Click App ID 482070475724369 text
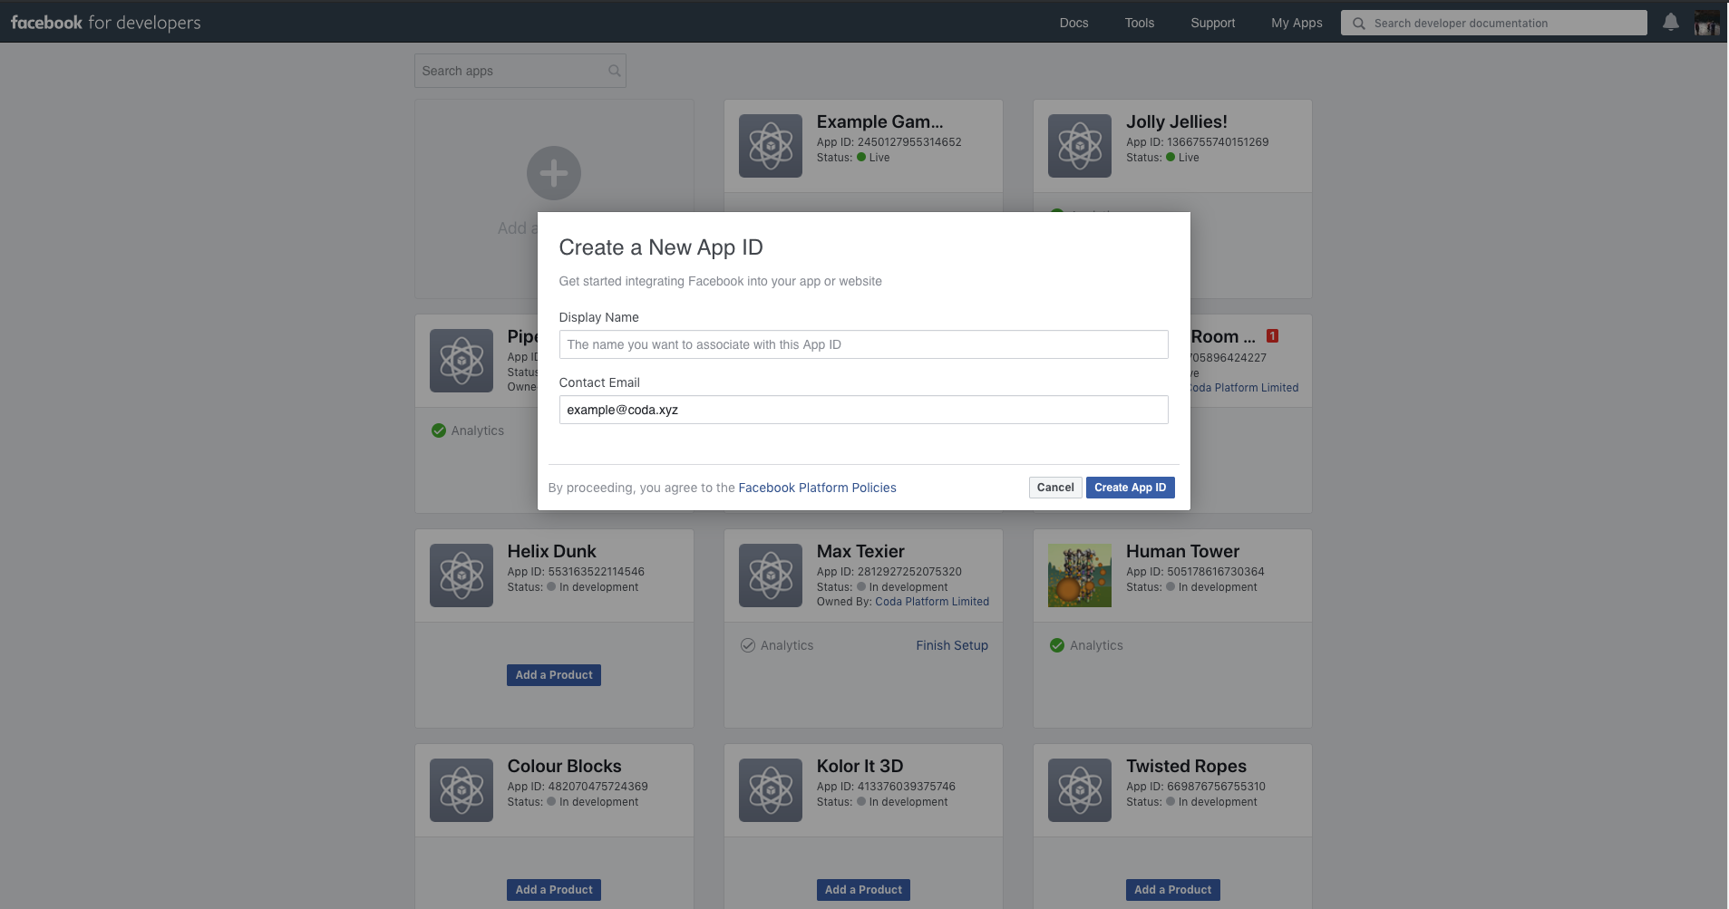Image resolution: width=1729 pixels, height=909 pixels. tap(578, 787)
